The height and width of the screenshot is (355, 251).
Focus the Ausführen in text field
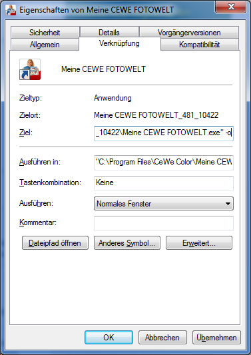click(x=164, y=163)
